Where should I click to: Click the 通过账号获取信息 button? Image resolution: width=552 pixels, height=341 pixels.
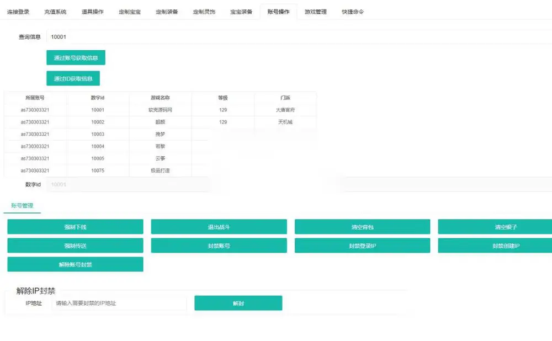(76, 58)
